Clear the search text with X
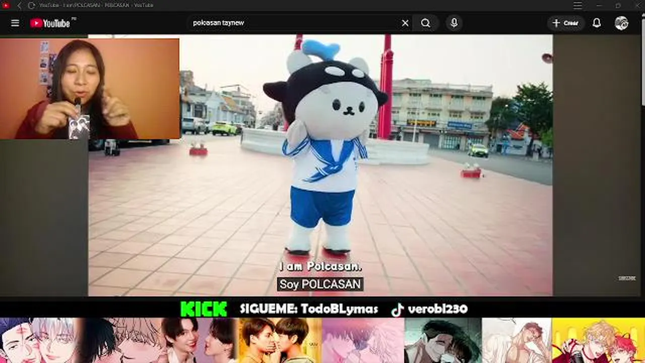This screenshot has width=645, height=363. [x=405, y=23]
